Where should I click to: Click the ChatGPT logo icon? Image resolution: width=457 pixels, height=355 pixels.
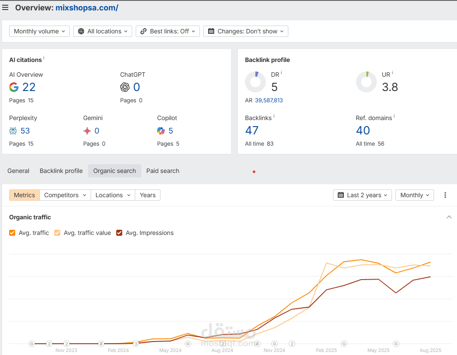click(x=125, y=87)
